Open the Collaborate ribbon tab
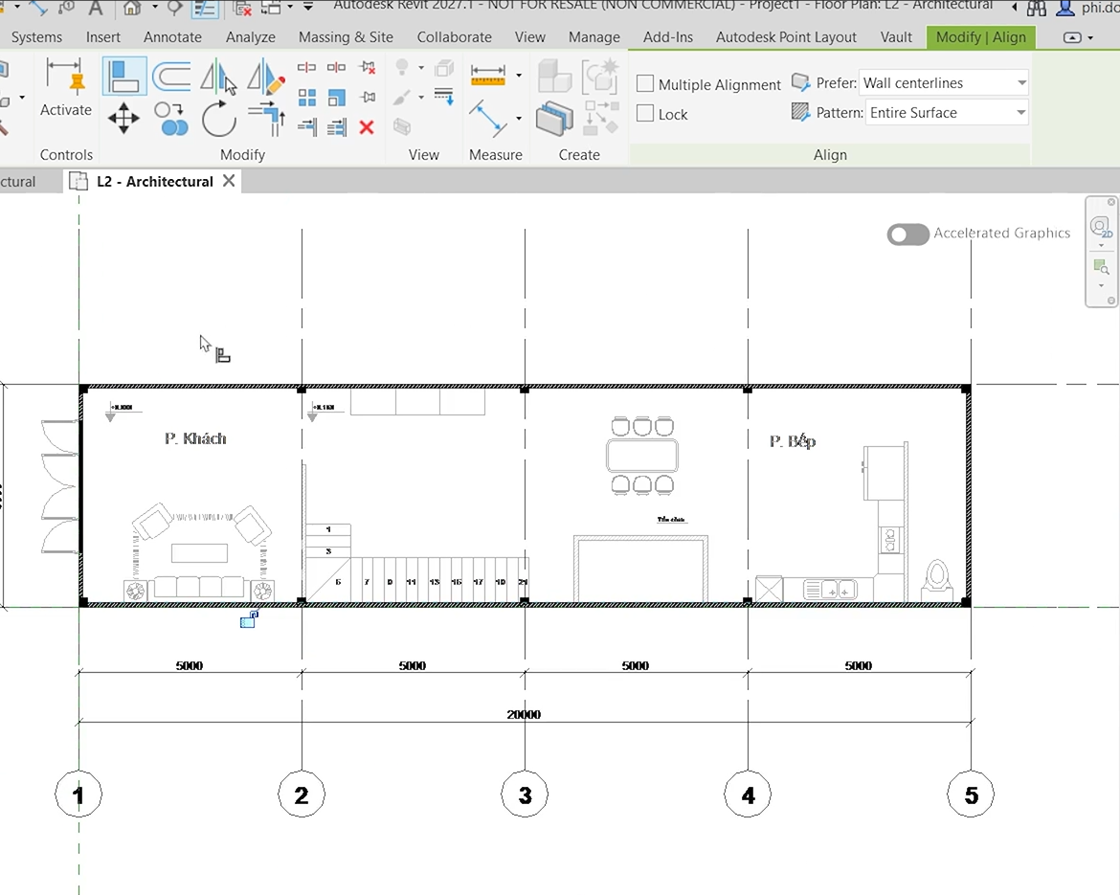Image resolution: width=1120 pixels, height=895 pixels. click(x=455, y=37)
